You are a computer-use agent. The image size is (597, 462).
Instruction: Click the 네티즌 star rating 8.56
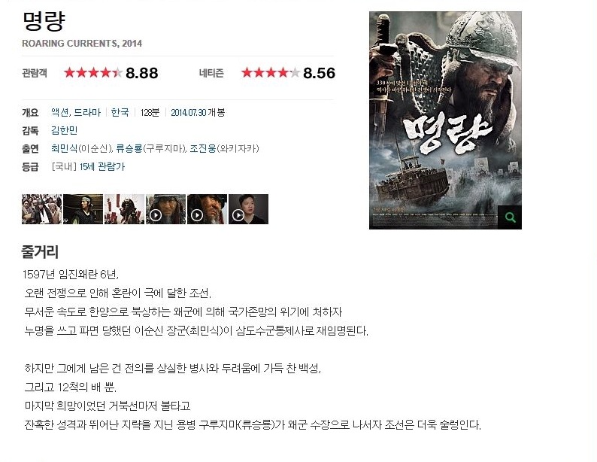pos(288,73)
